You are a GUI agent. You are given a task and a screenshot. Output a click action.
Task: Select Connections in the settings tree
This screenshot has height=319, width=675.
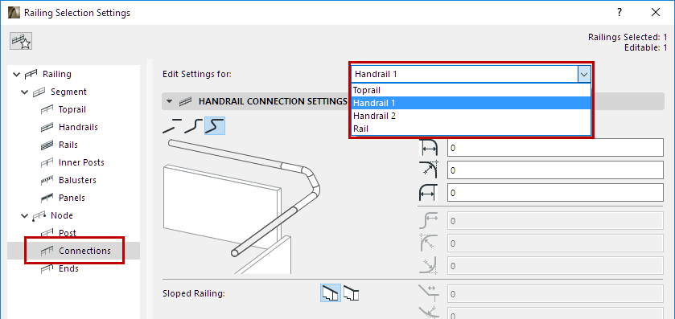click(x=84, y=251)
